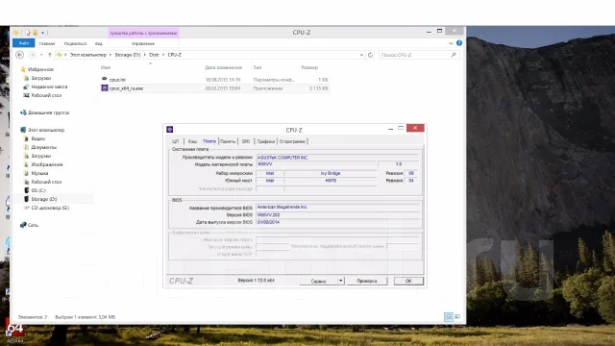The height and width of the screenshot is (346, 615).
Task: Open the Графика tab in CPU-Z
Action: 266,141
